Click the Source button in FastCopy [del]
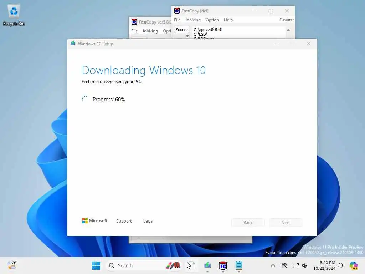The width and height of the screenshot is (365, 274). pos(181,30)
